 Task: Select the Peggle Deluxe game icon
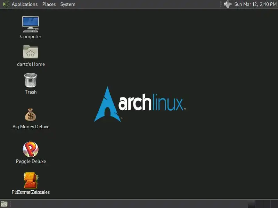[x=31, y=149]
